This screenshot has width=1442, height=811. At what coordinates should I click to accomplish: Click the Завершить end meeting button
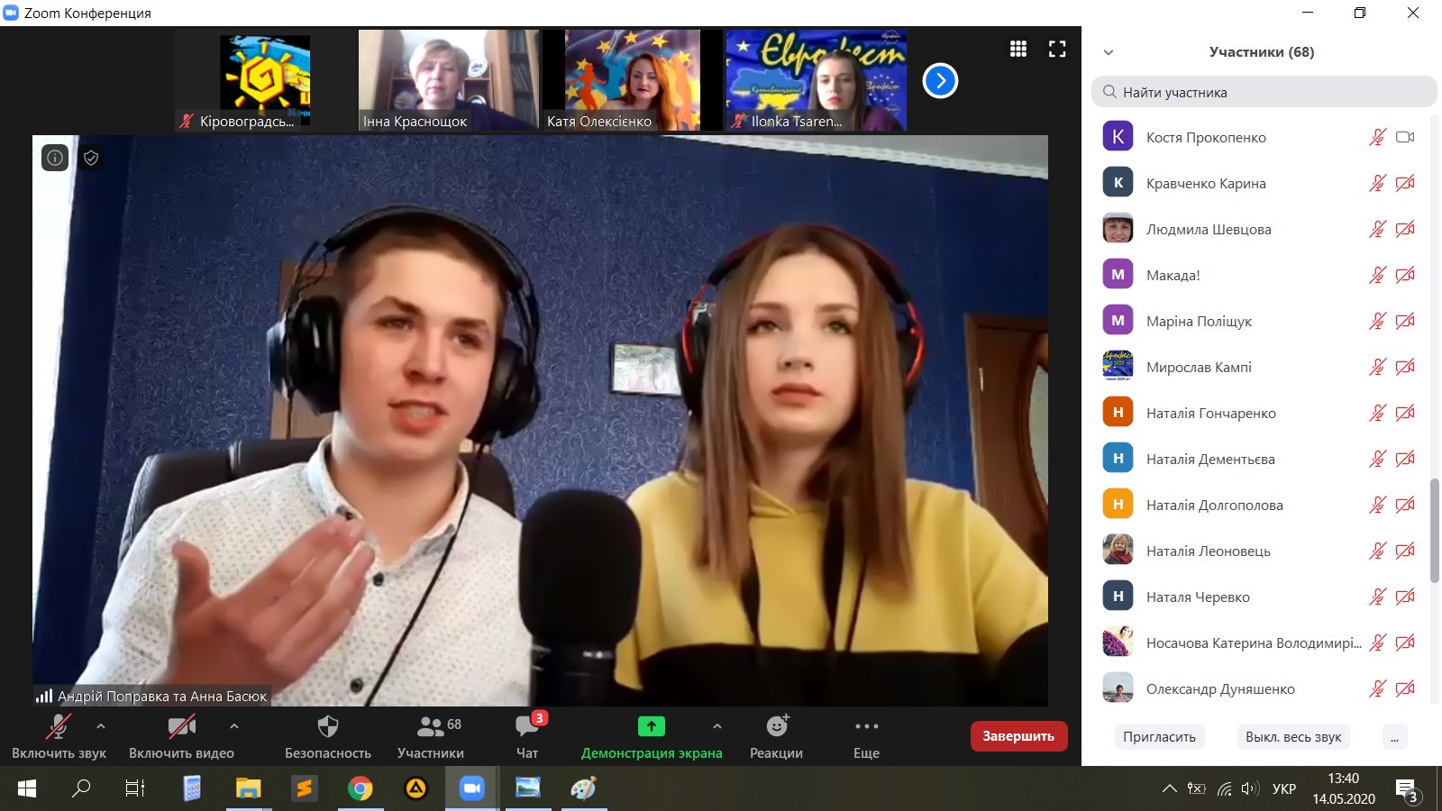[x=1018, y=736]
